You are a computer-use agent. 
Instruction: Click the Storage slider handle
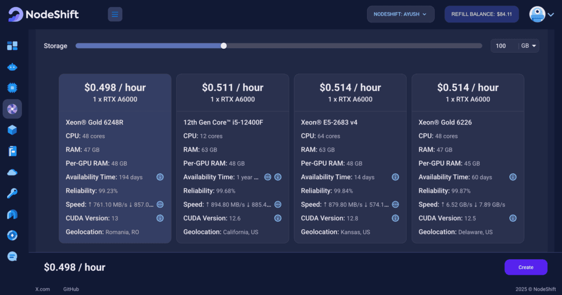[x=223, y=46]
